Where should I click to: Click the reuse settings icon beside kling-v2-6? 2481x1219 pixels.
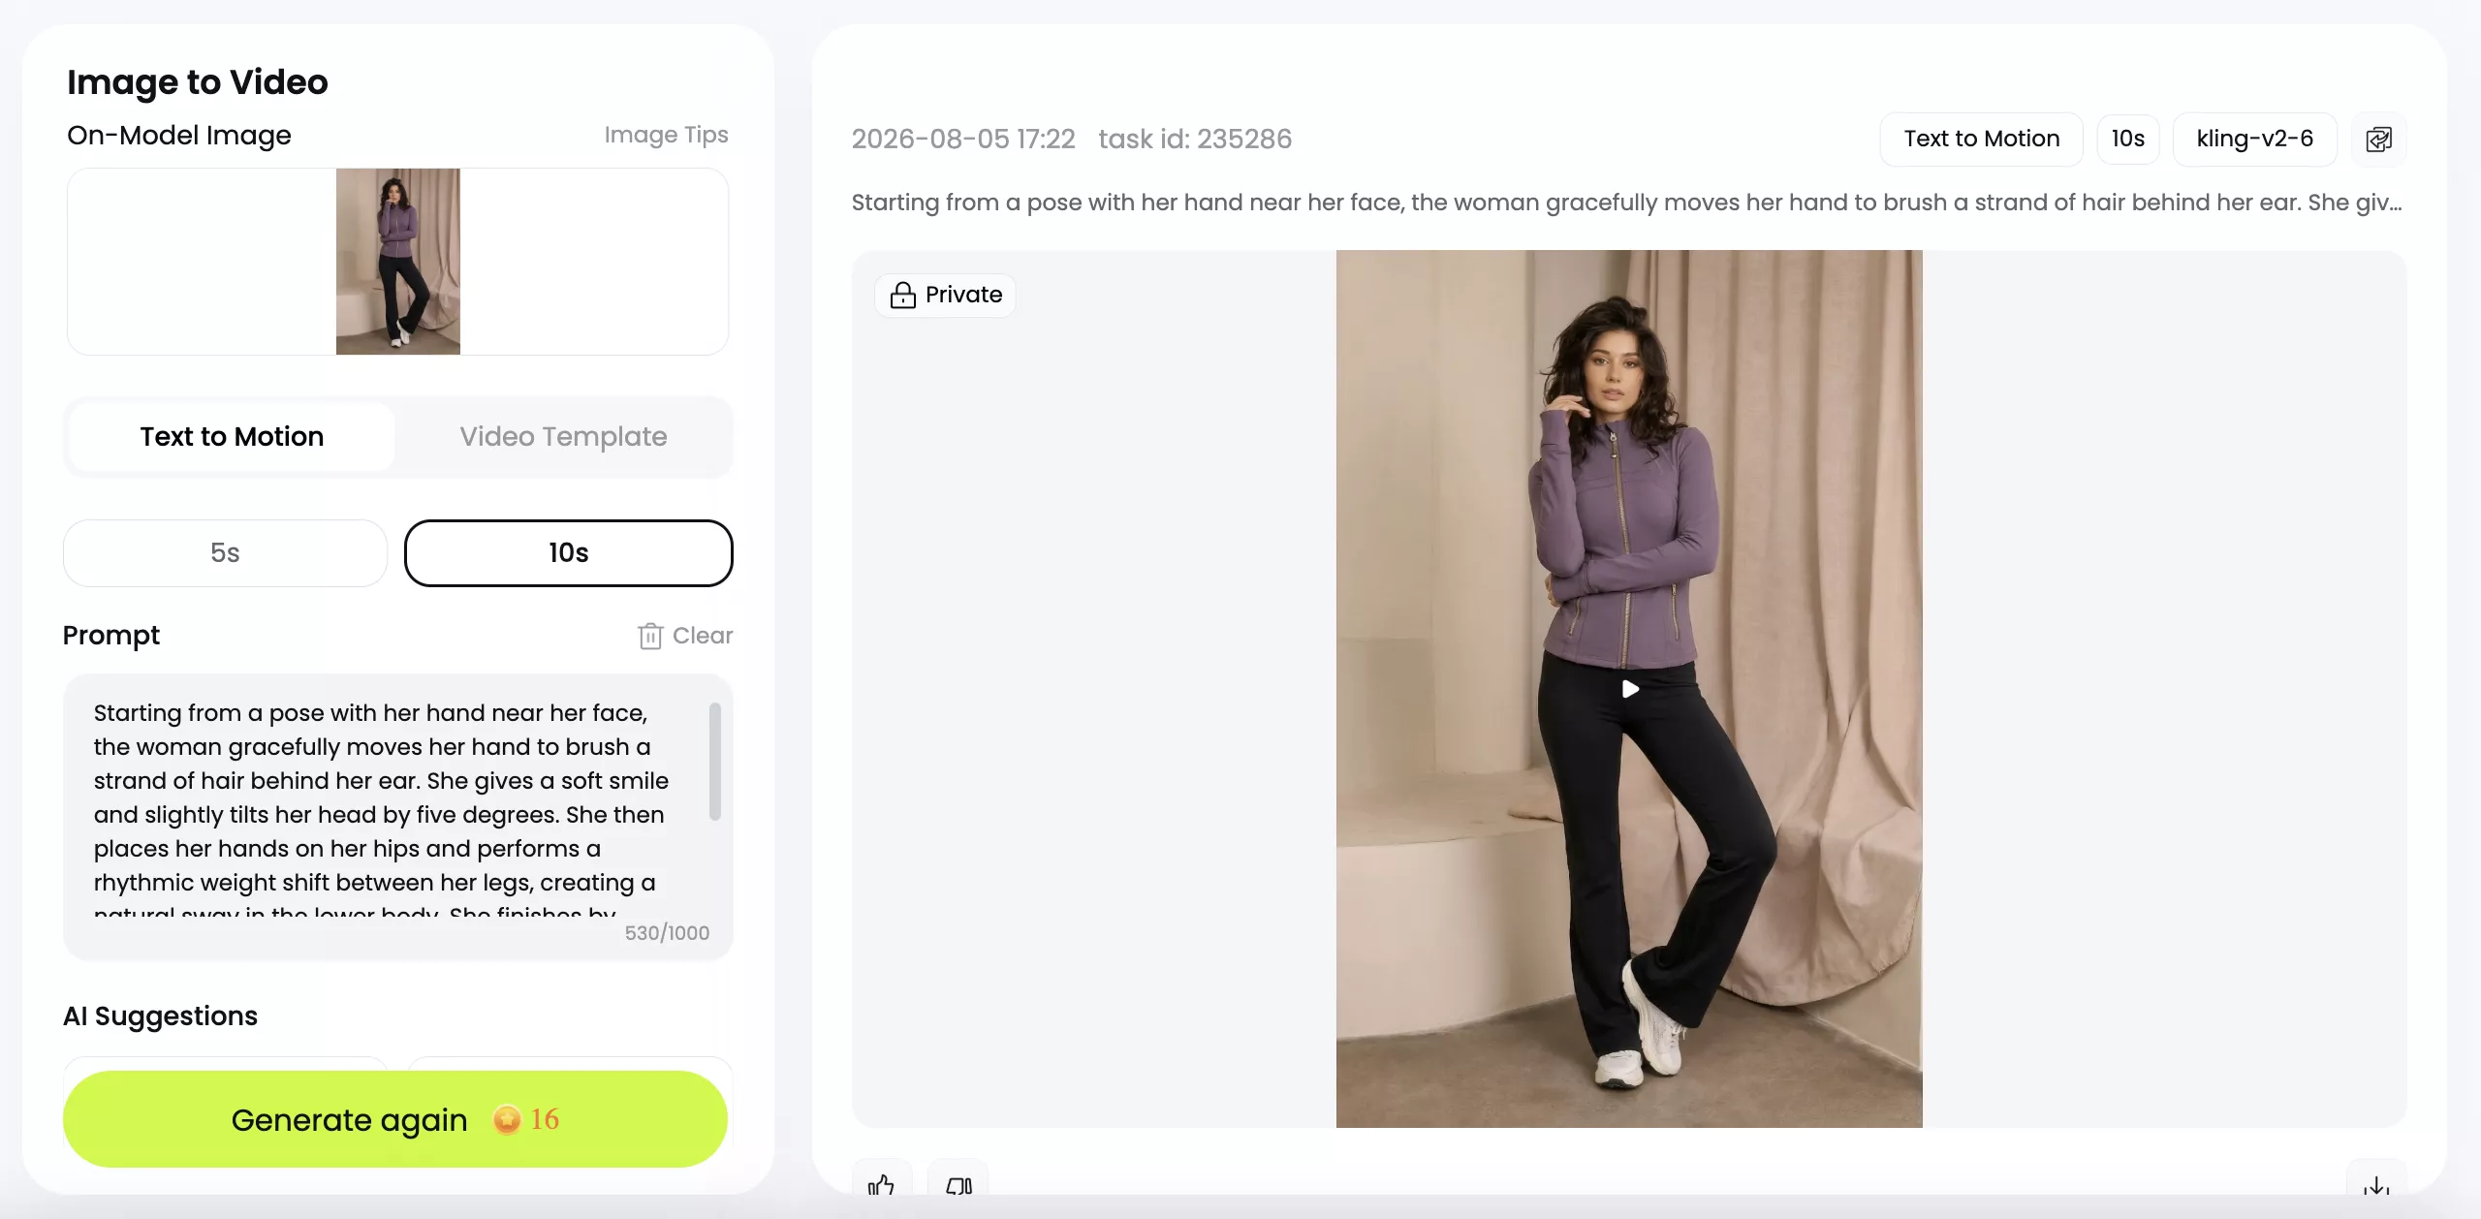click(2378, 140)
